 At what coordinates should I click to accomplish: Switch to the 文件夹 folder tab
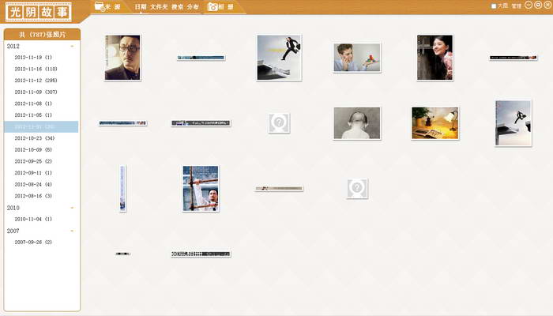[x=159, y=6]
